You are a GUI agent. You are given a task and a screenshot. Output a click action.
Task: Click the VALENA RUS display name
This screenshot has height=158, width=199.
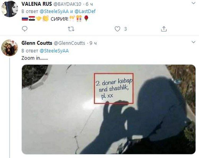pos(37,4)
